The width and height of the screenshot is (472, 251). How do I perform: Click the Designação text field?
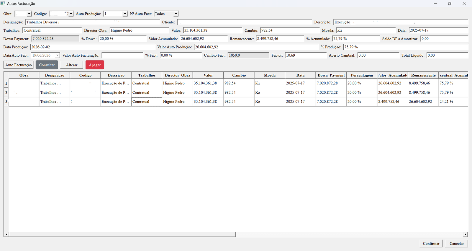tap(93, 22)
